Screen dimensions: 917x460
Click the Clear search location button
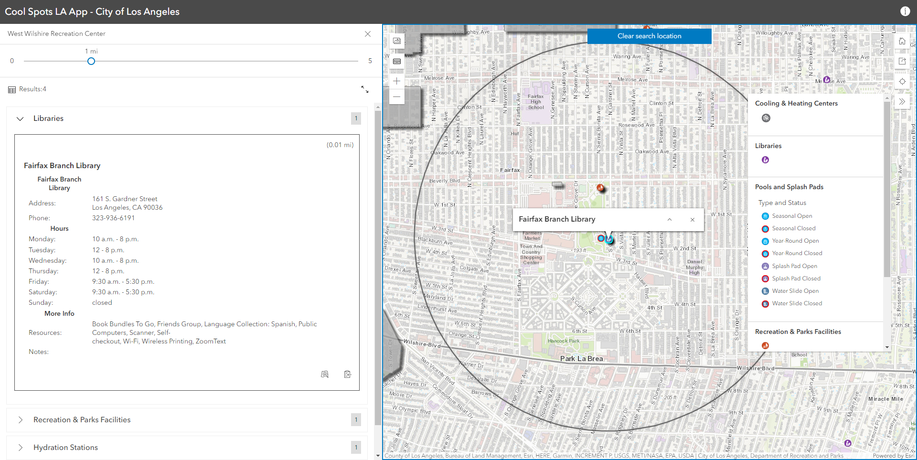[x=649, y=36]
